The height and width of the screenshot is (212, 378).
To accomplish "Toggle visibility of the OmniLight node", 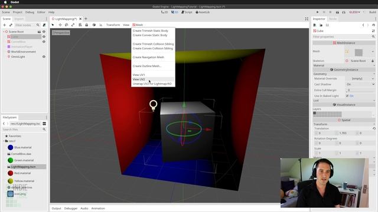I will (44, 57).
